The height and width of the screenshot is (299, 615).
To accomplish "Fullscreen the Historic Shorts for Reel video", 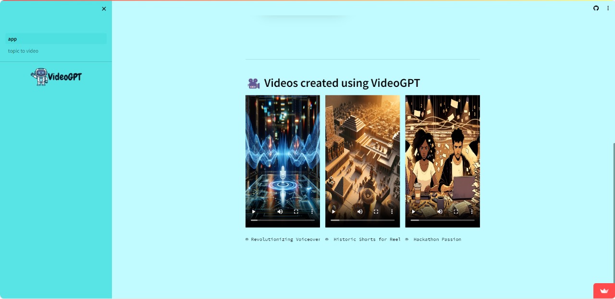I will coord(376,211).
